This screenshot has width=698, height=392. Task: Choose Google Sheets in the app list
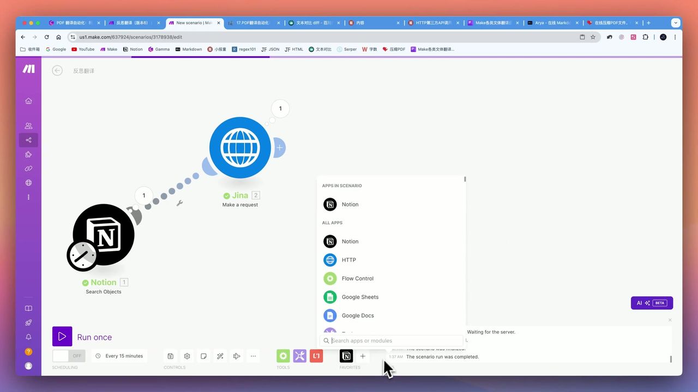coord(359,297)
